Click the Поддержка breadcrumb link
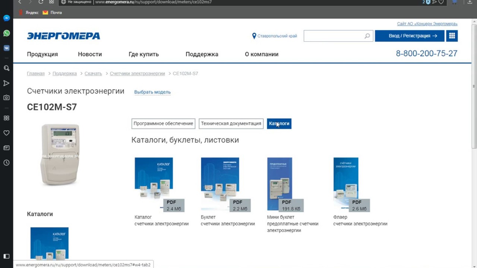 pos(64,74)
